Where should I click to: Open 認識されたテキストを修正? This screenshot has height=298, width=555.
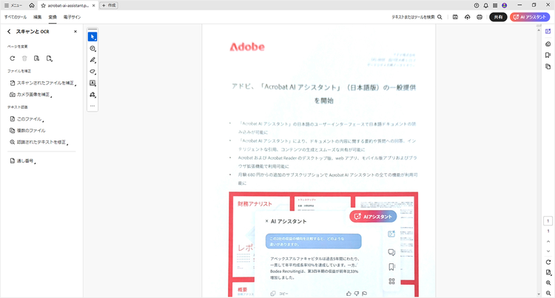point(38,142)
